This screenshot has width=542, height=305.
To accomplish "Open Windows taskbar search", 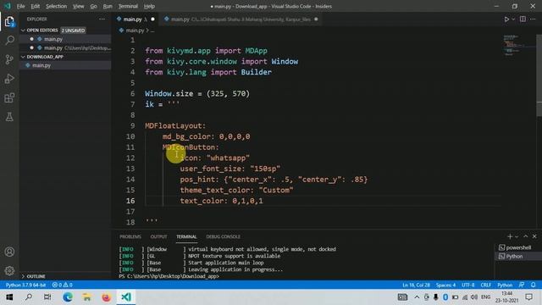I will pos(29,297).
